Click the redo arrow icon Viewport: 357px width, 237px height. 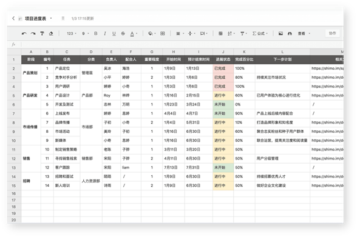(33, 33)
